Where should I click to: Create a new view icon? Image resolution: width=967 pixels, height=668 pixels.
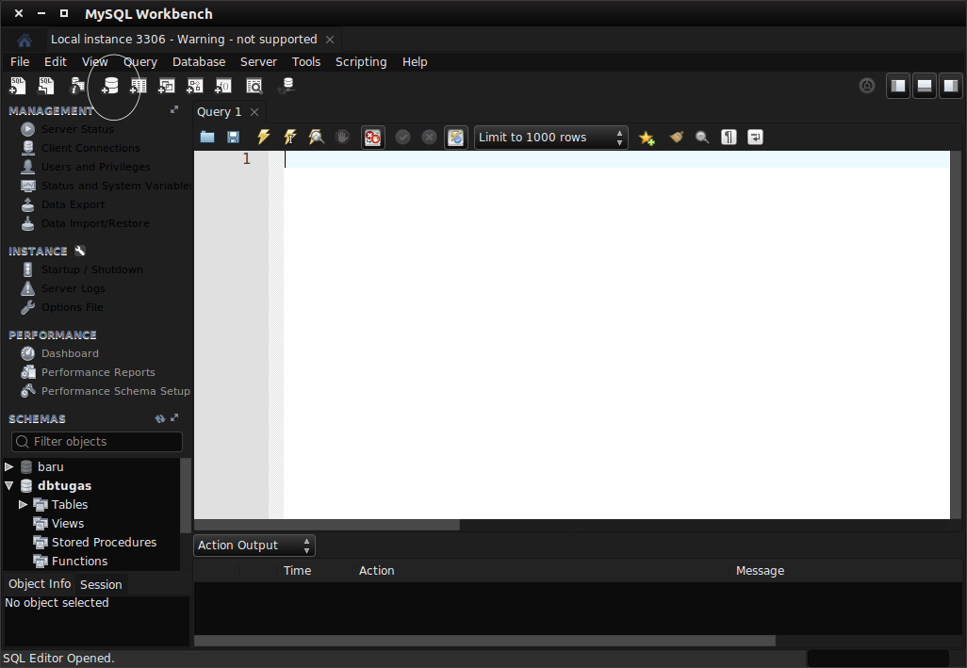point(167,86)
